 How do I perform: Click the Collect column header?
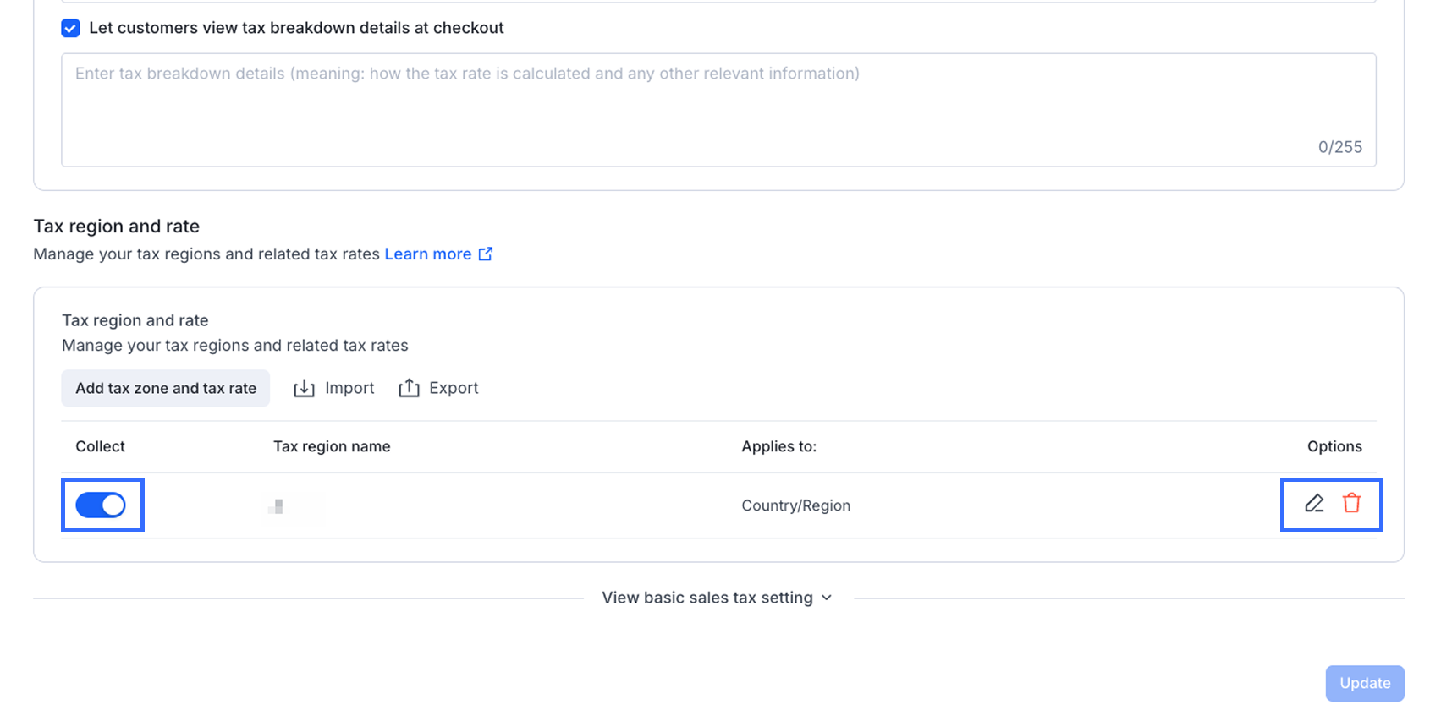coord(100,446)
